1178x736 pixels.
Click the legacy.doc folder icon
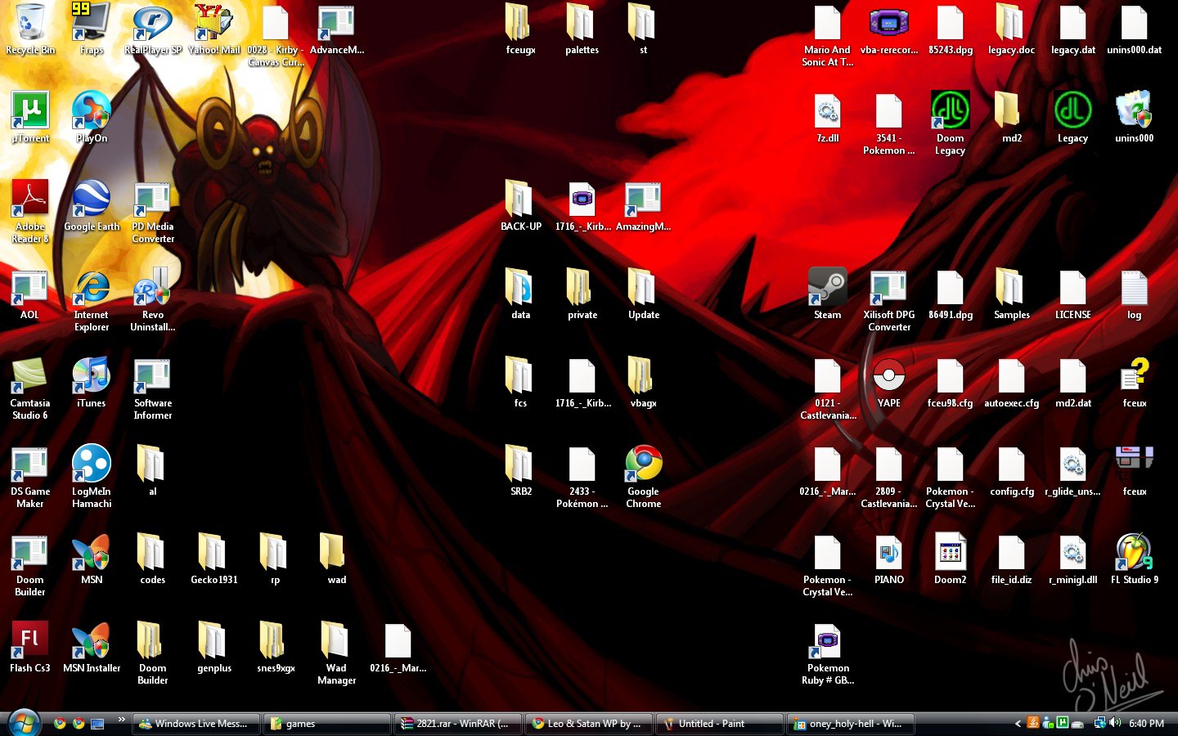pyautogui.click(x=1012, y=29)
